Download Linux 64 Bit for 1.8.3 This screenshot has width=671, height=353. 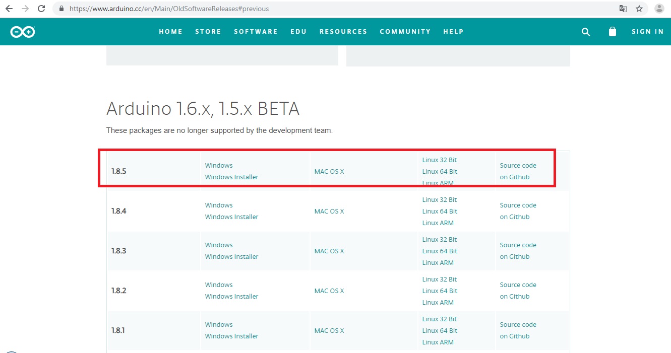440,251
